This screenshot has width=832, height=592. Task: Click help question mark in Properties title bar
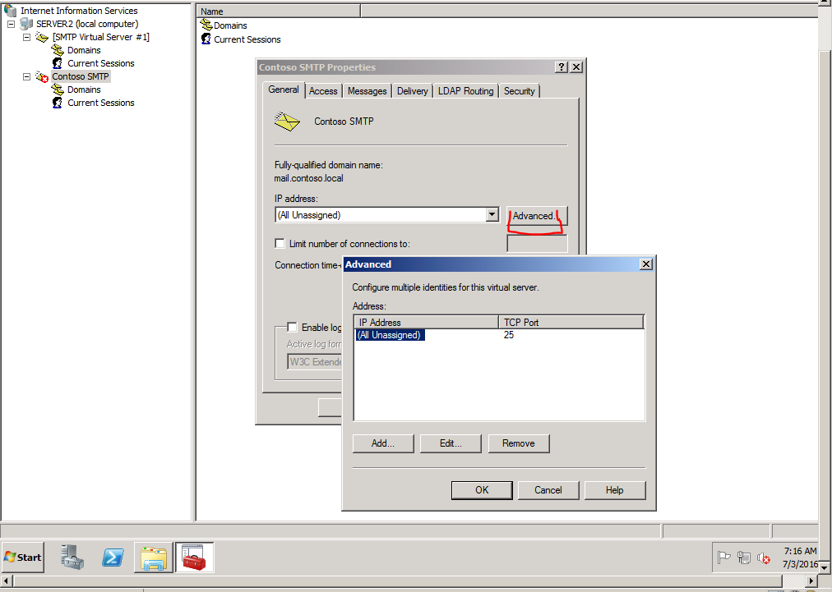562,67
